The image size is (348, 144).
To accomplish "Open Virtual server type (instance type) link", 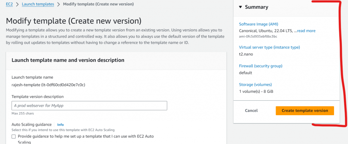I will 269,47.
